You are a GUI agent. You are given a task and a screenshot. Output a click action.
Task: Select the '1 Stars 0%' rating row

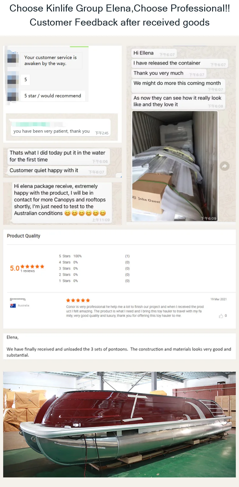(x=68, y=281)
